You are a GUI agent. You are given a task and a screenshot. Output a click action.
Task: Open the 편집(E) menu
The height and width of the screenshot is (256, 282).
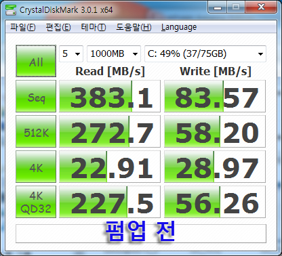[58, 27]
